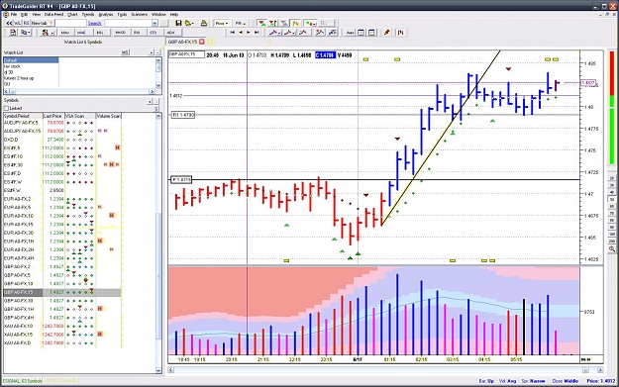
Task: Click the MAV indicator button
Action: click(x=65, y=33)
